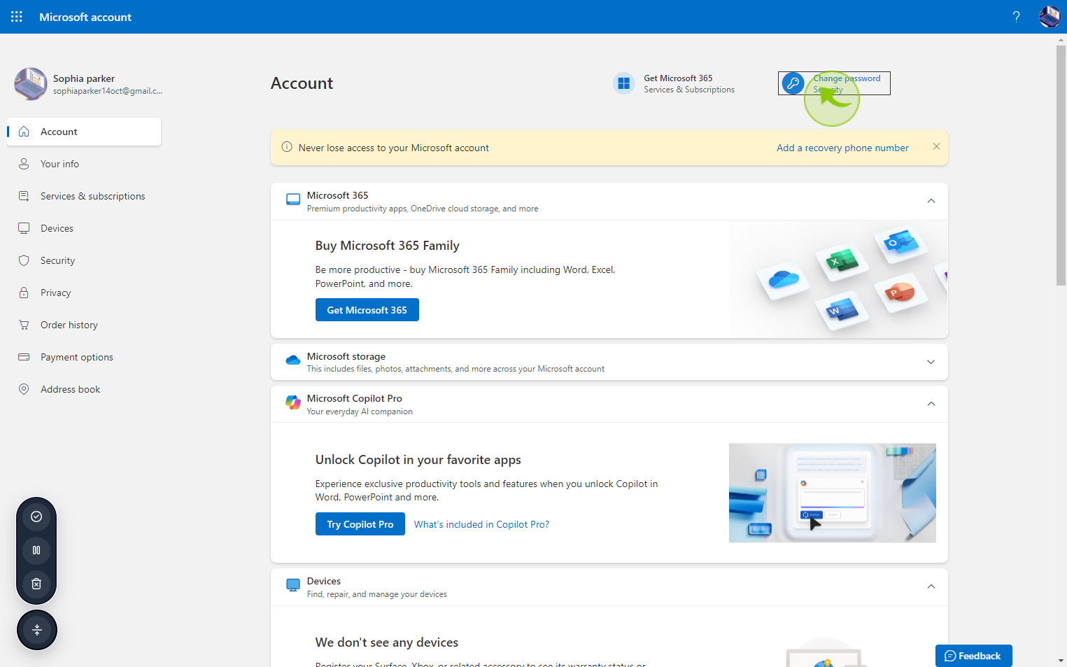1067x667 pixels.
Task: Click the sophiaparker14oct email text
Action: pos(108,91)
